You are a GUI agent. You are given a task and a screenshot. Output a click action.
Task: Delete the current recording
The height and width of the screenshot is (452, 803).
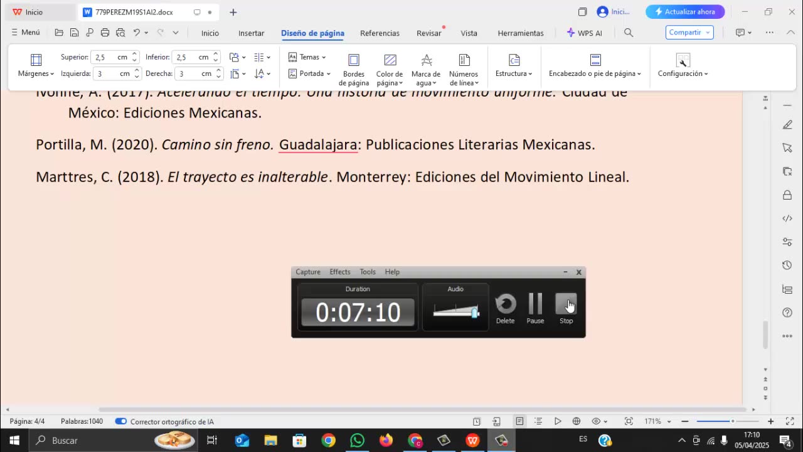coord(505,305)
